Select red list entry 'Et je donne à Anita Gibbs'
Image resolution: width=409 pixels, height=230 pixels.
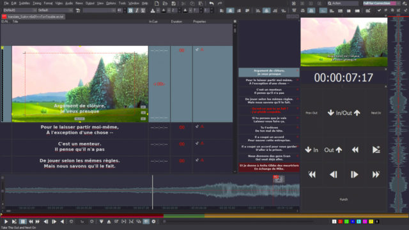pos(269,167)
